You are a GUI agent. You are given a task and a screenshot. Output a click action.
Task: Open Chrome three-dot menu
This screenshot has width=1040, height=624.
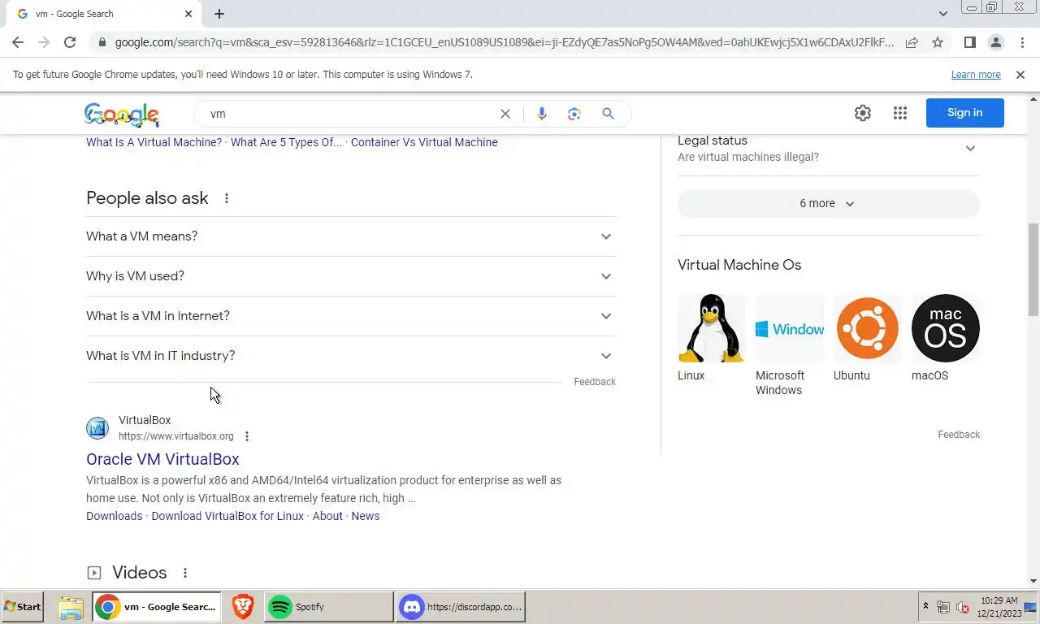click(x=1022, y=42)
